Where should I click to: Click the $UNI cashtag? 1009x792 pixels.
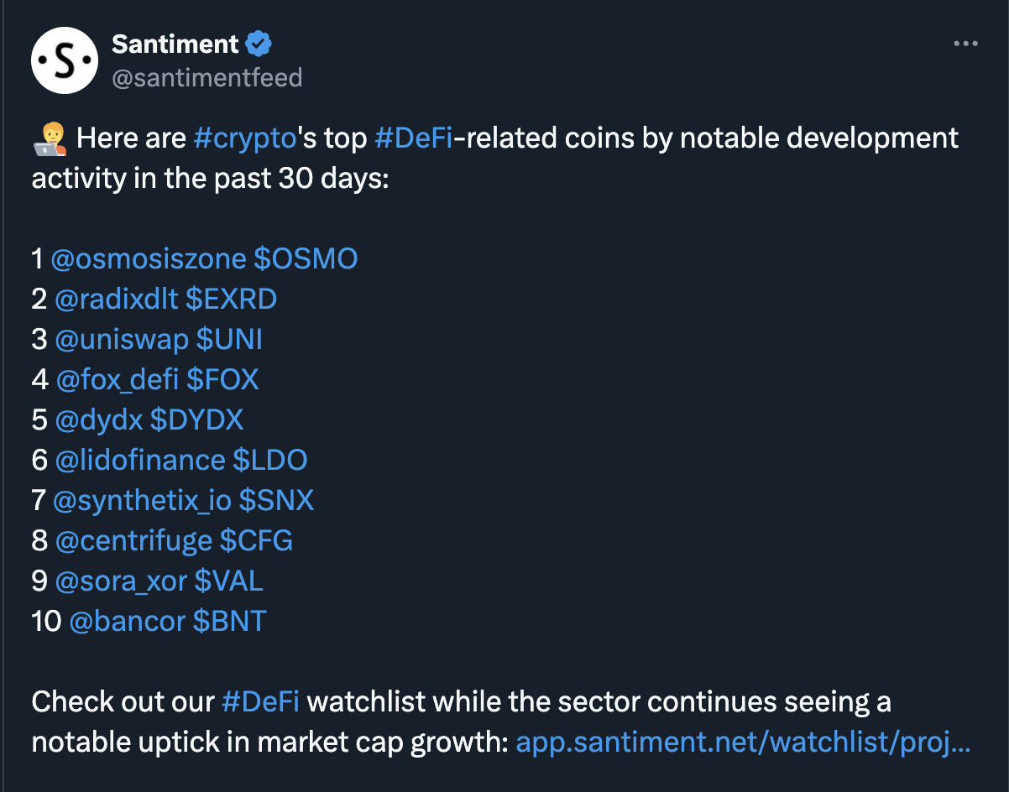(x=229, y=340)
